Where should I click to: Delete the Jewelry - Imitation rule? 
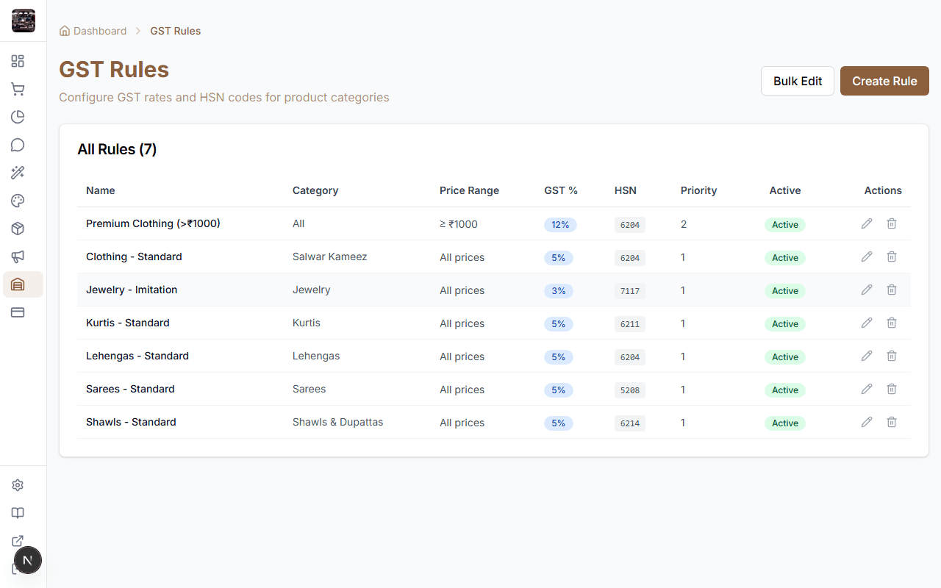892,290
